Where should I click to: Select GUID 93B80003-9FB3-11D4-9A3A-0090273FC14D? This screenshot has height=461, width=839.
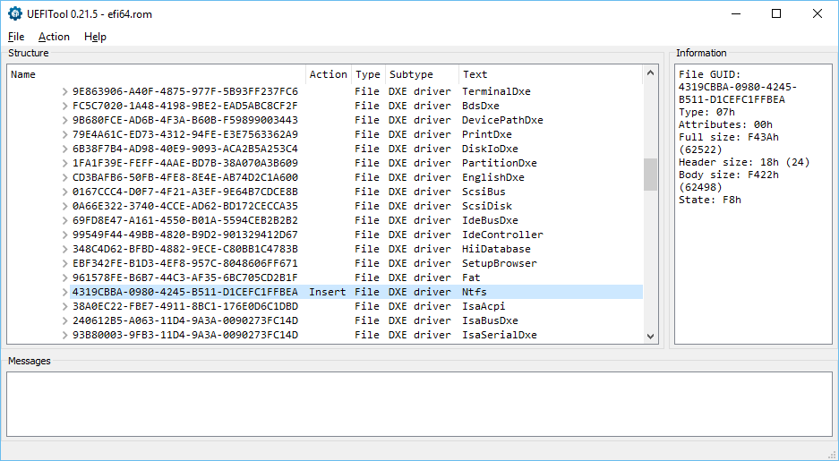pyautogui.click(x=185, y=335)
